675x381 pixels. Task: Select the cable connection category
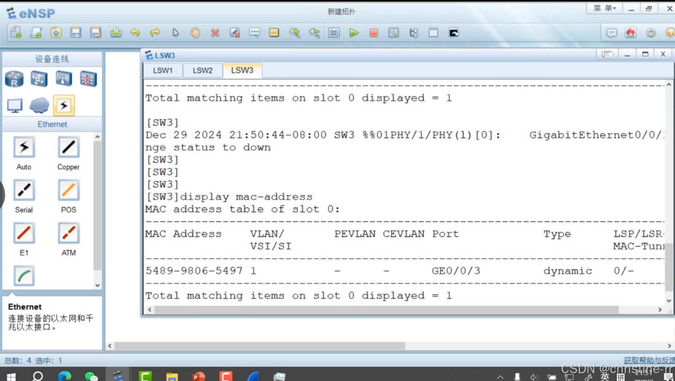click(64, 106)
